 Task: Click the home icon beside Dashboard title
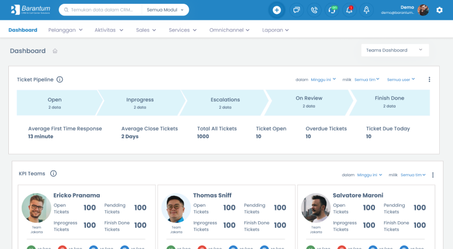[x=55, y=51]
